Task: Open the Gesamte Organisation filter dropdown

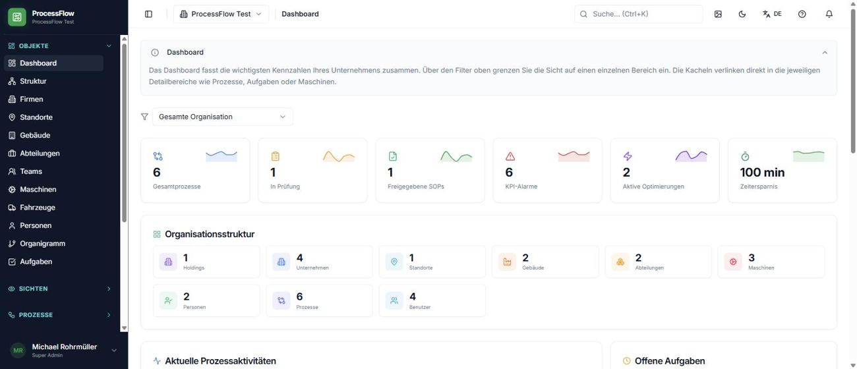Action: click(223, 117)
